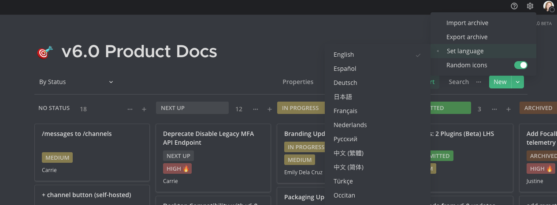The image size is (557, 205).
Task: Click the IN PROGRESS column header label
Action: [x=301, y=108]
